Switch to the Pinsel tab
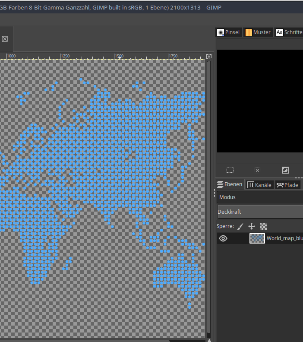 point(228,32)
